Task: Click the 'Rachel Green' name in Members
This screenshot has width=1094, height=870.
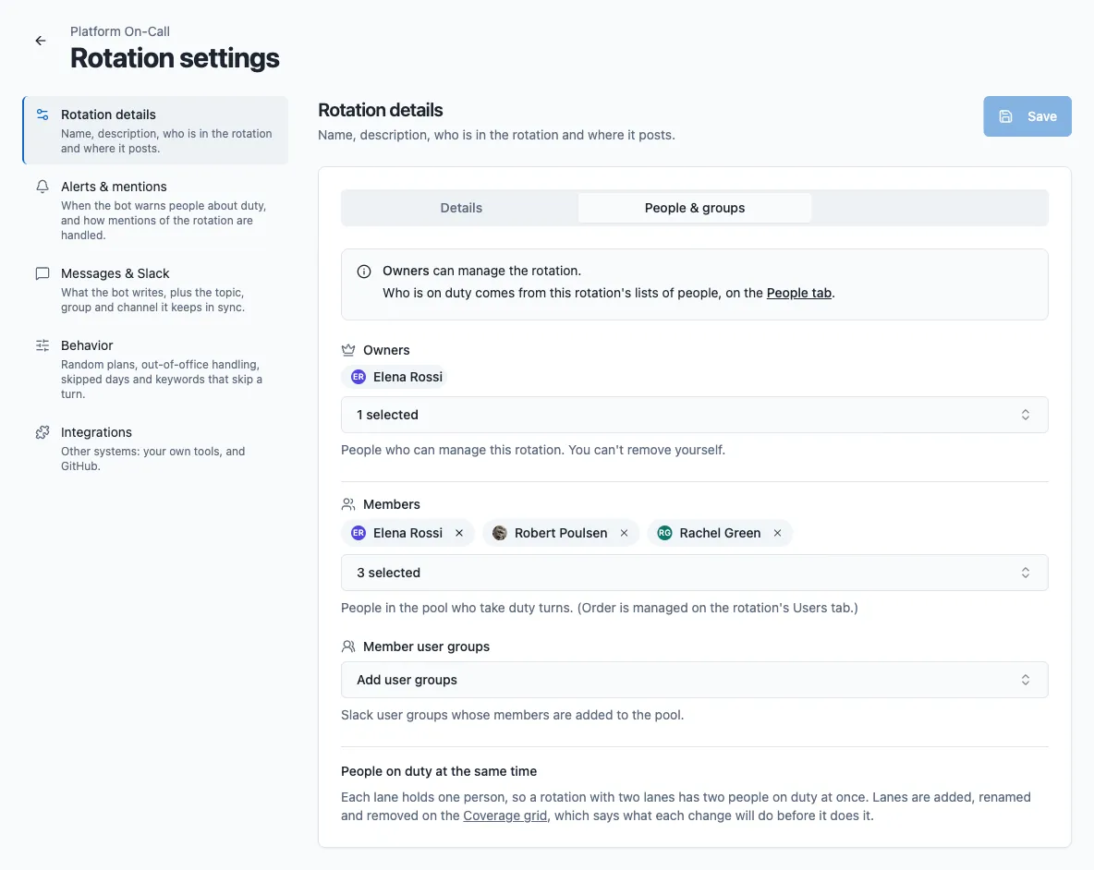Action: (x=720, y=533)
